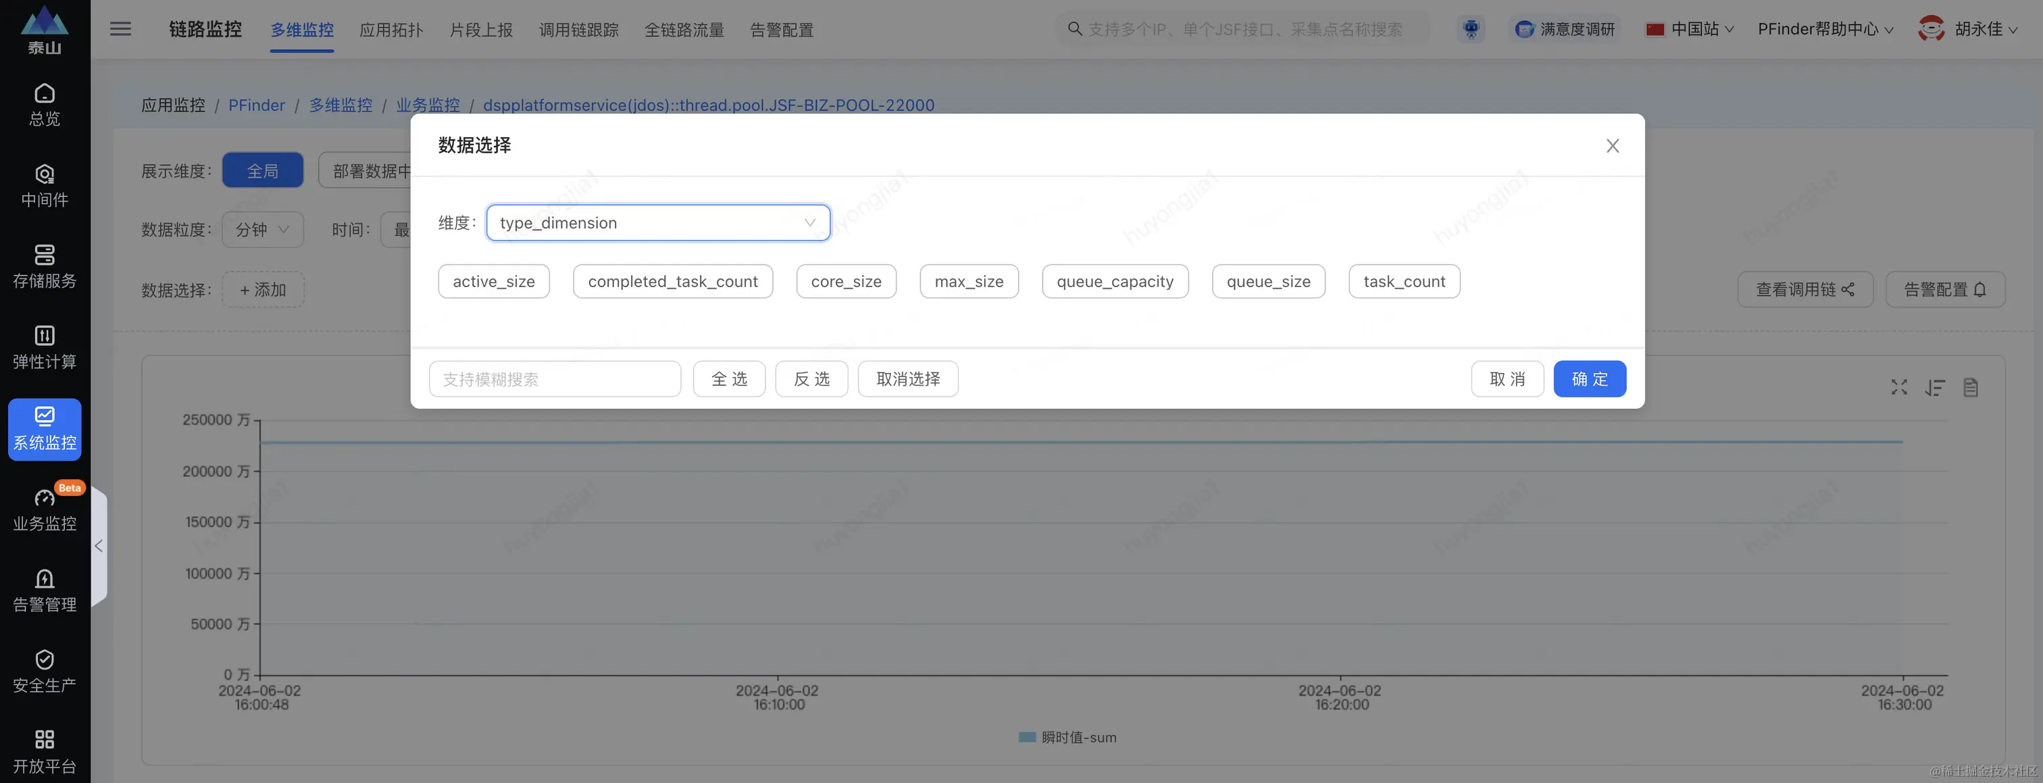Toggle the queue_capacity data tag

pos(1114,282)
